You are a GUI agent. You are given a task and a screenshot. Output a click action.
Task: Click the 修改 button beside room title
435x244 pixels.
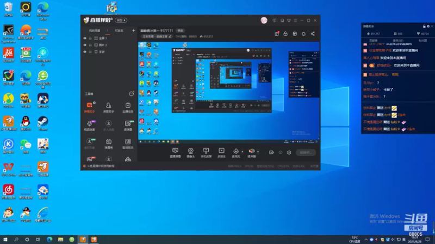click(181, 31)
